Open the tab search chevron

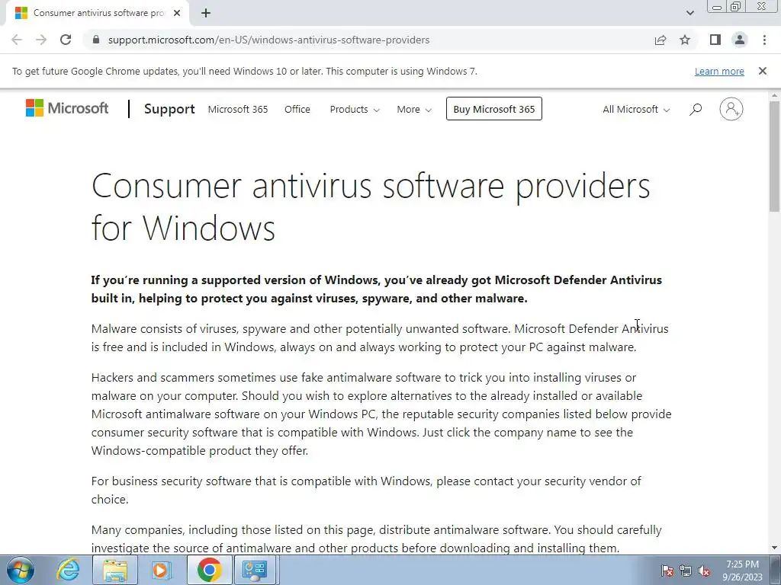[x=689, y=13]
